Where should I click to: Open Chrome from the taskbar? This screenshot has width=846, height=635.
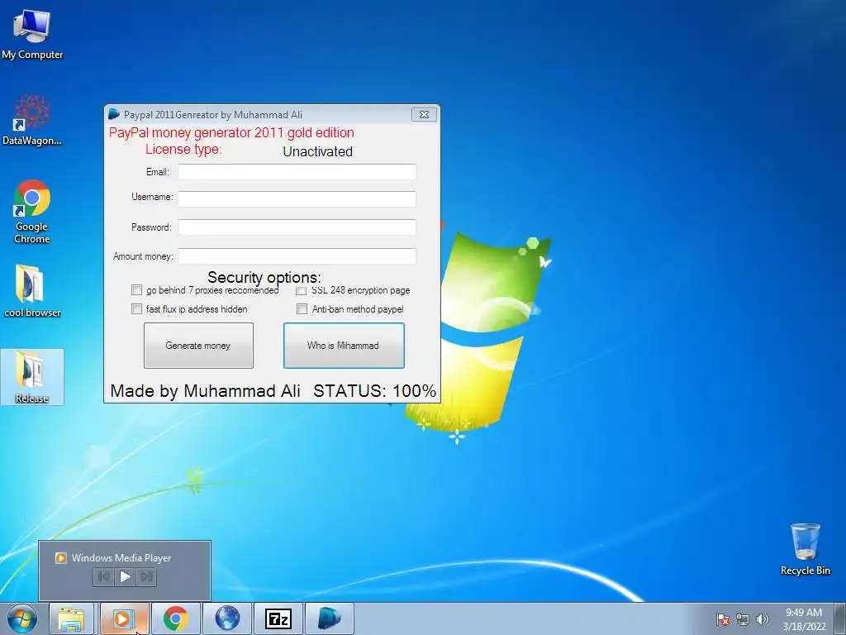tap(175, 618)
